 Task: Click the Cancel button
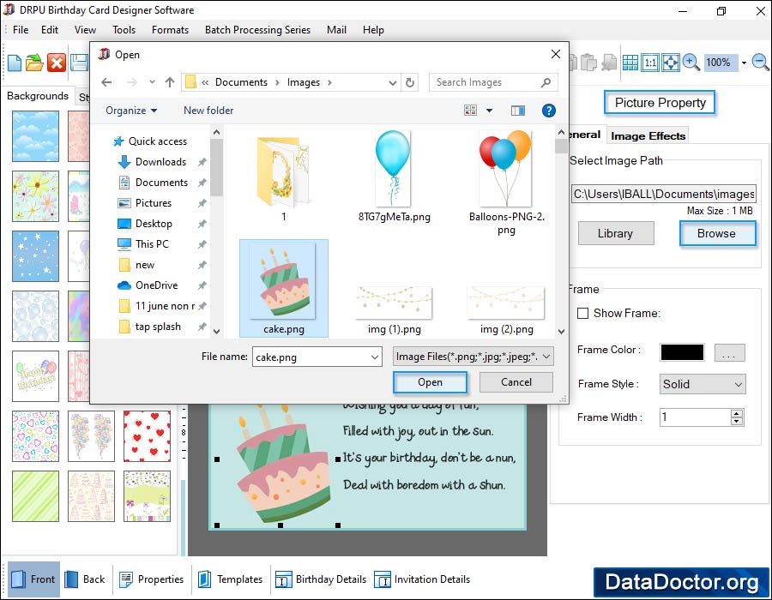tap(516, 382)
